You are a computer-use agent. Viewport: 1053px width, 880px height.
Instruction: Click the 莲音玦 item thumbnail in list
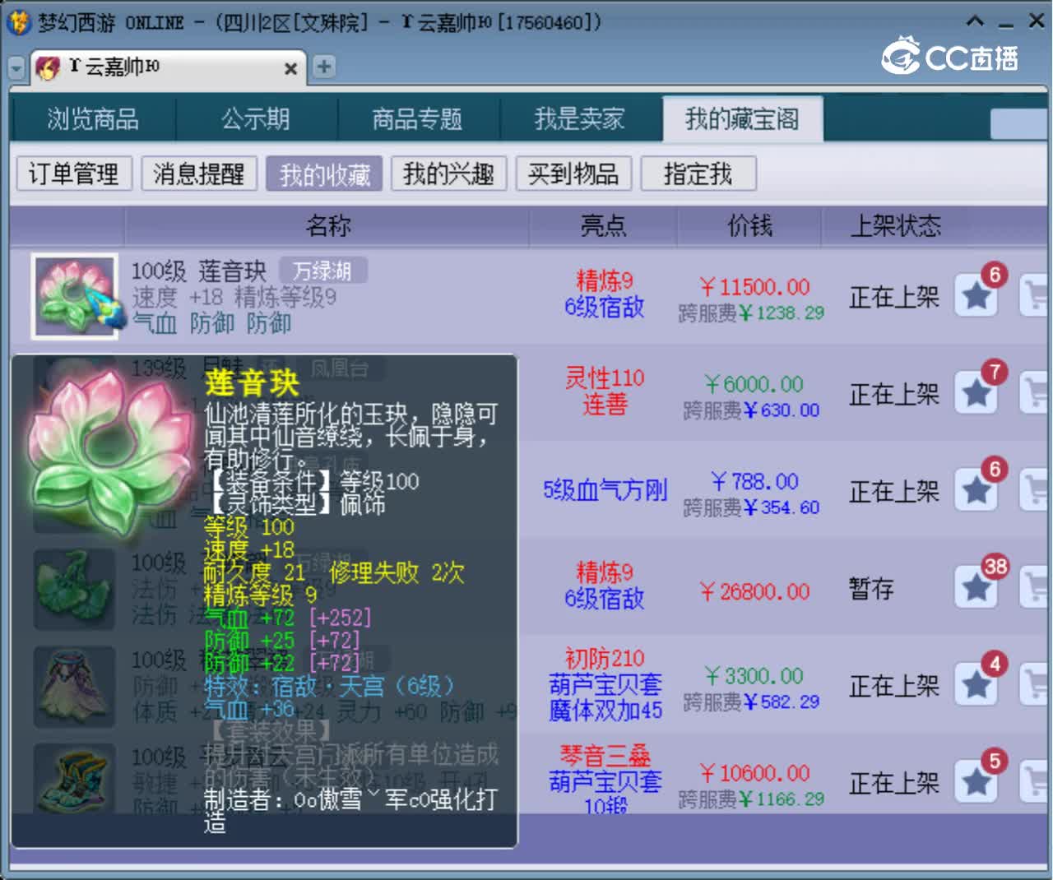pyautogui.click(x=74, y=296)
